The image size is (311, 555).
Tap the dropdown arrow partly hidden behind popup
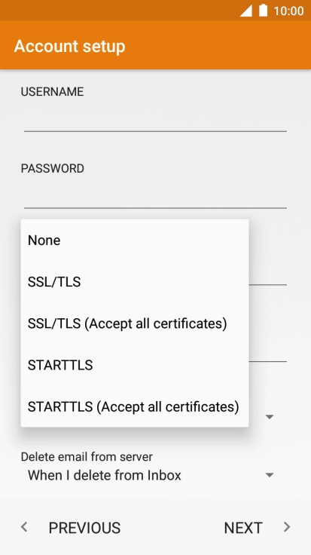pos(270,417)
